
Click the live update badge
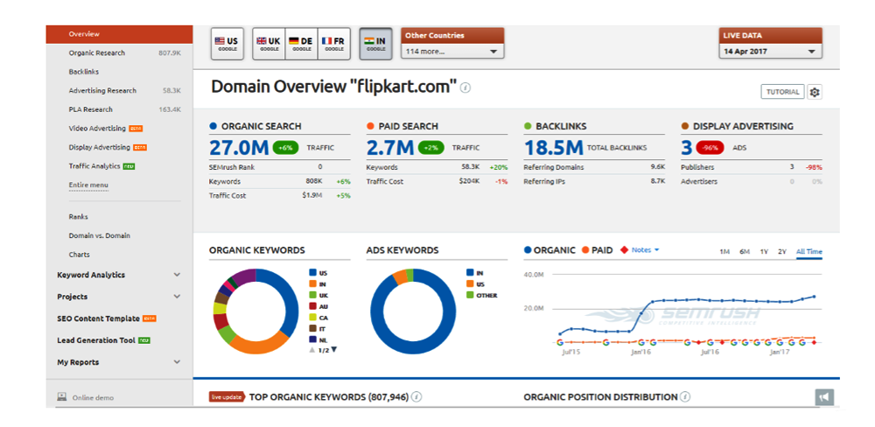[227, 397]
